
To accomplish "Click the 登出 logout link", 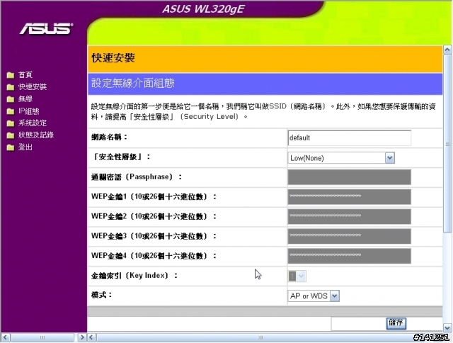I will click(x=25, y=147).
